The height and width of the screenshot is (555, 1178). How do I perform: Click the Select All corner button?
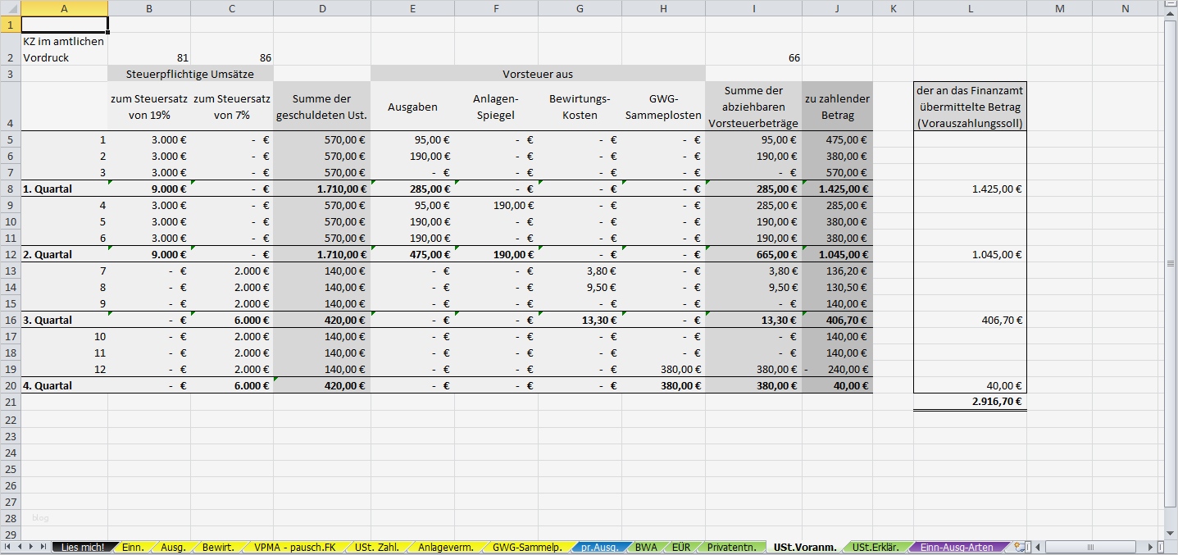[x=10, y=7]
